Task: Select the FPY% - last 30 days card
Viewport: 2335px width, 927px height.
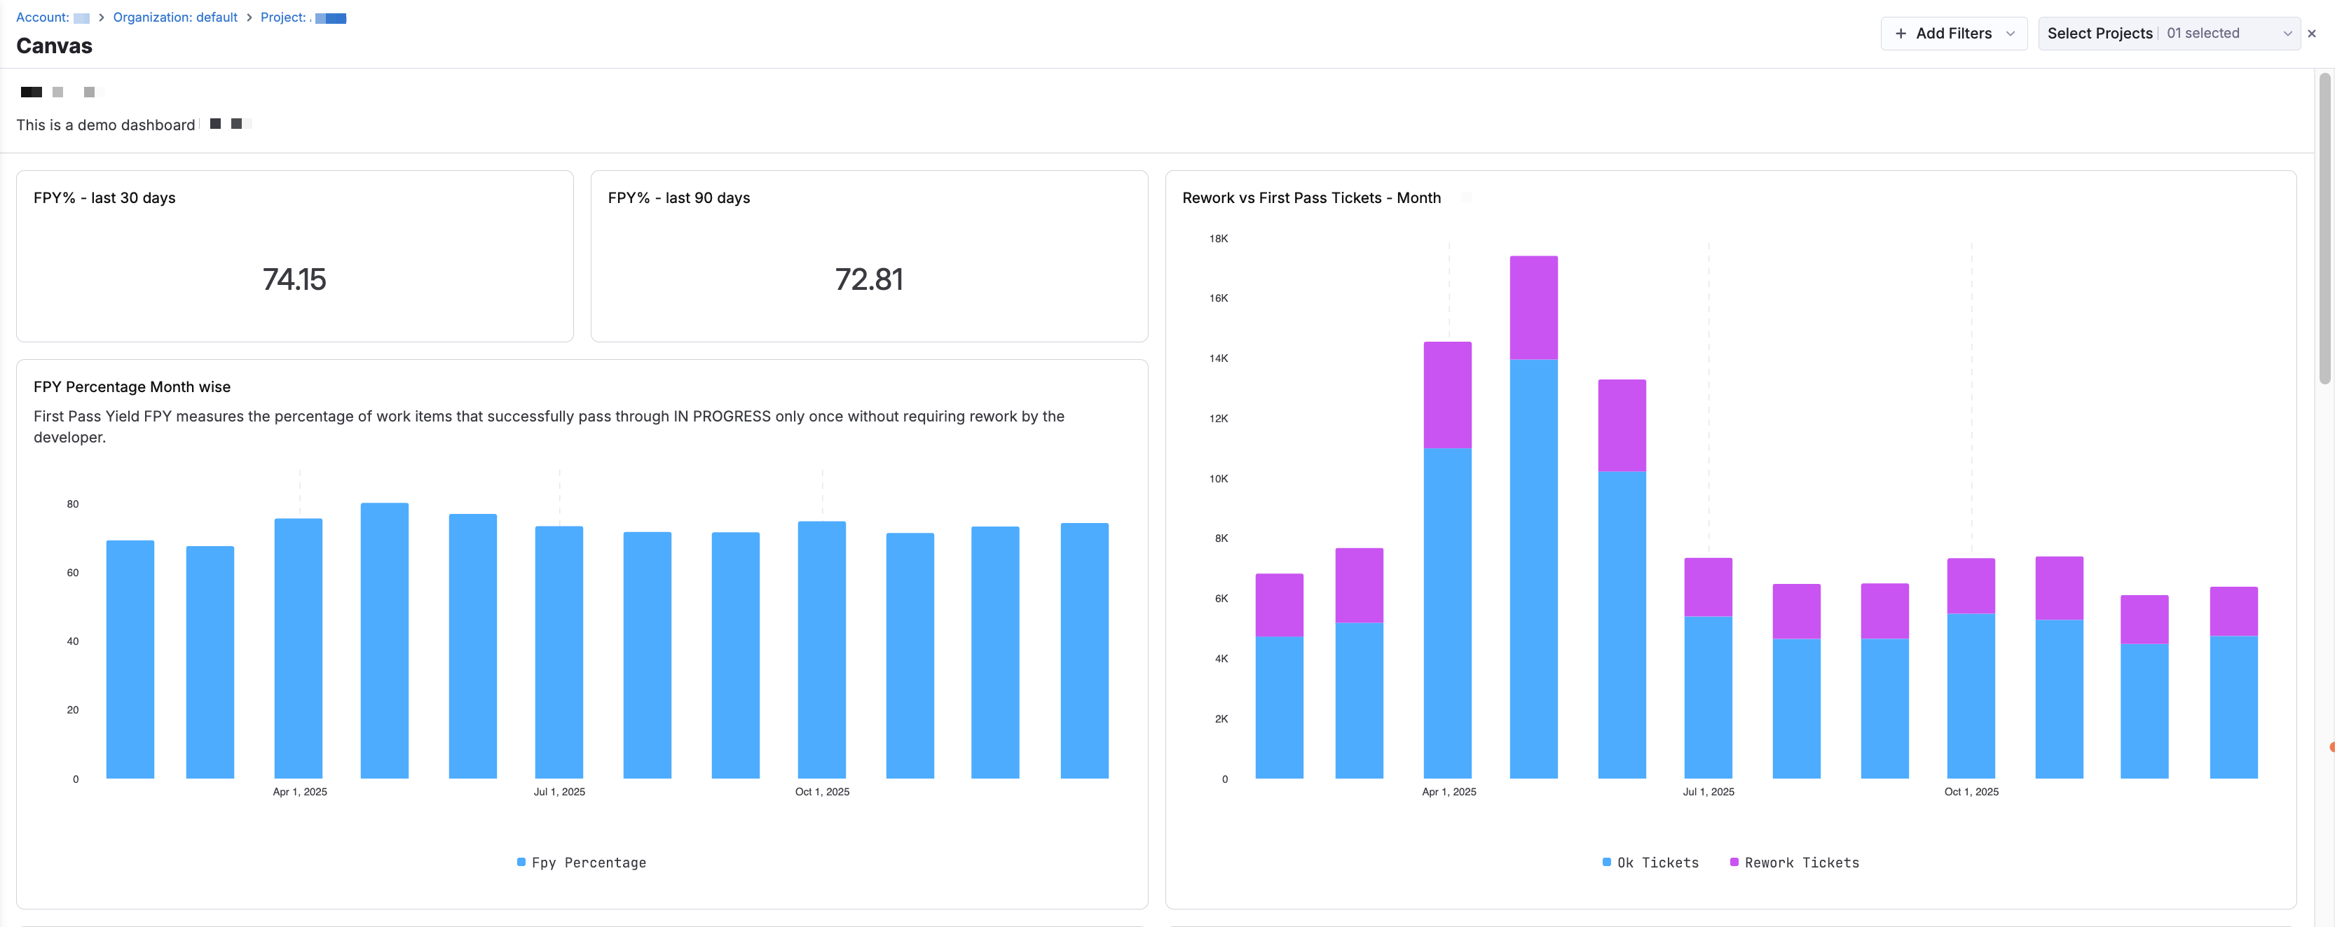Action: tap(294, 256)
